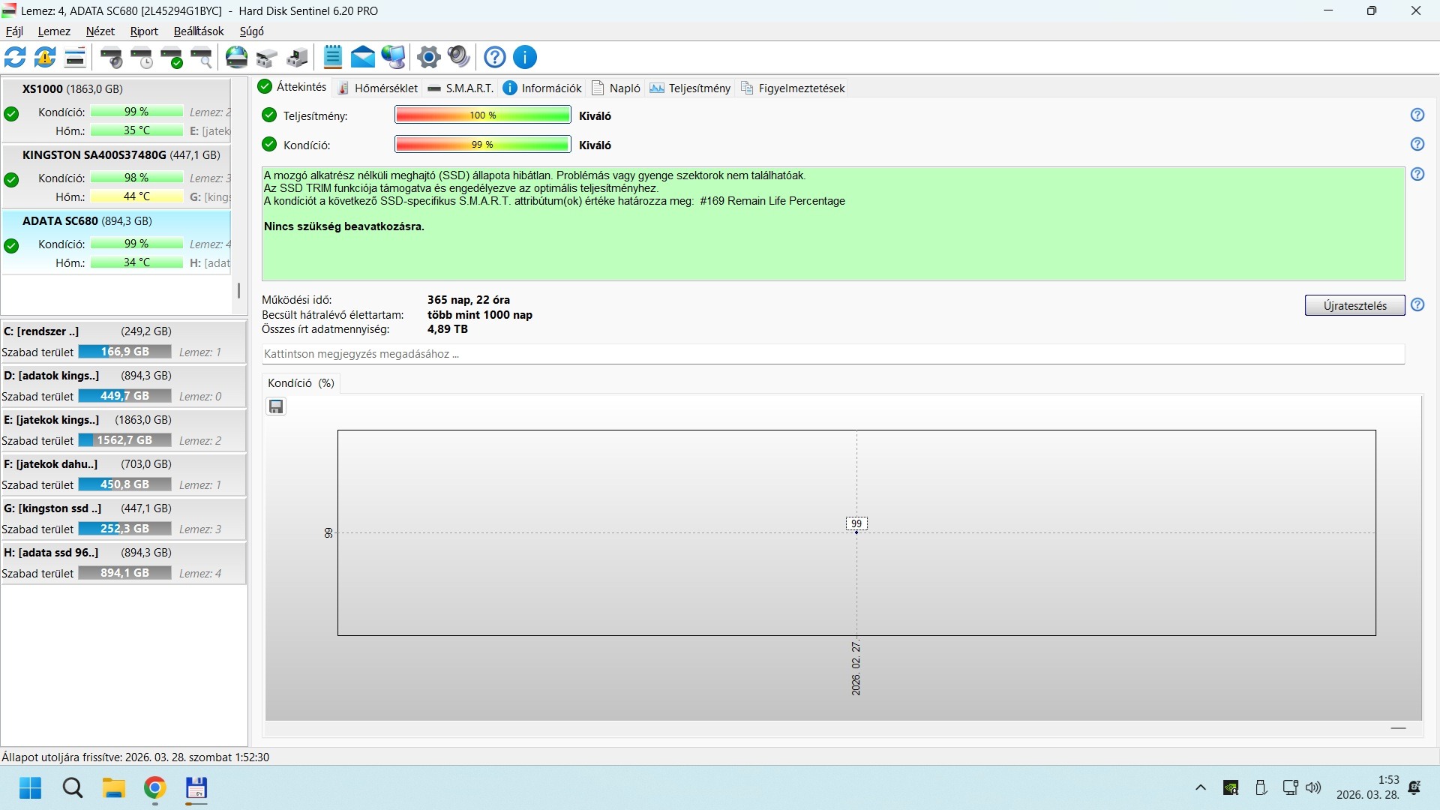Screen dimensions: 1440x810
Task: Click the Kondíció 99 % health bar
Action: coord(482,144)
